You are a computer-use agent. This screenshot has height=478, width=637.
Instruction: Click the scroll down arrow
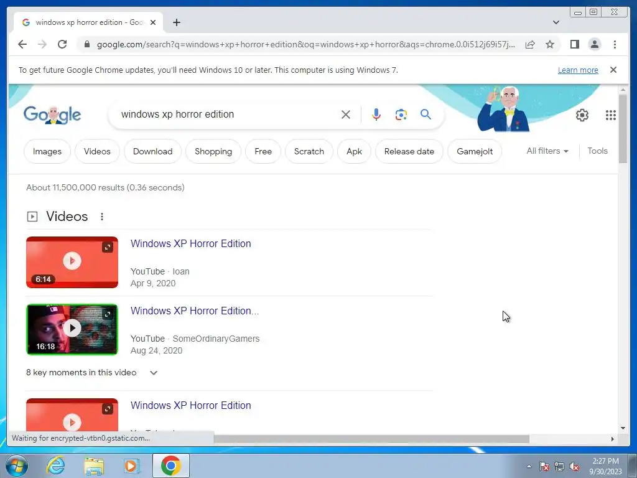point(623,428)
